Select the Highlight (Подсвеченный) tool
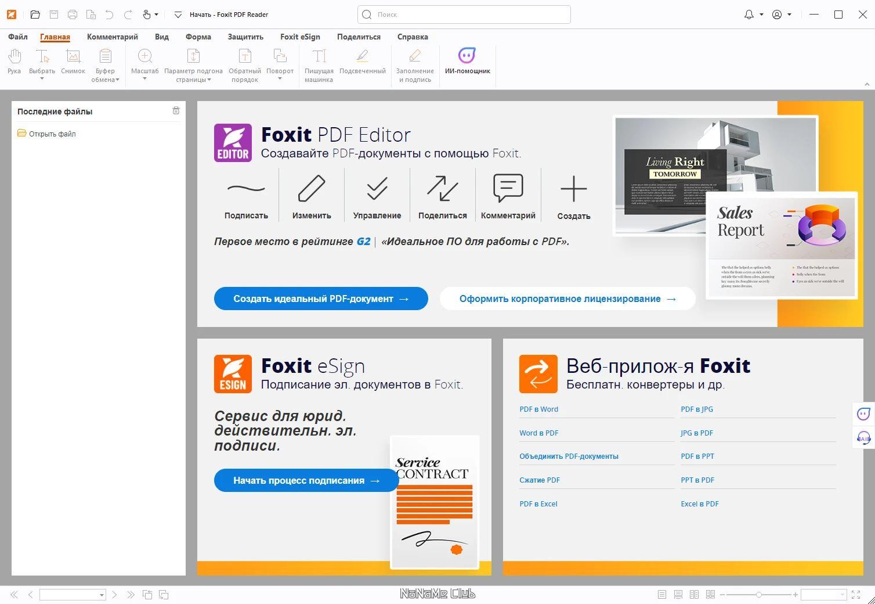The image size is (875, 604). 363,62
